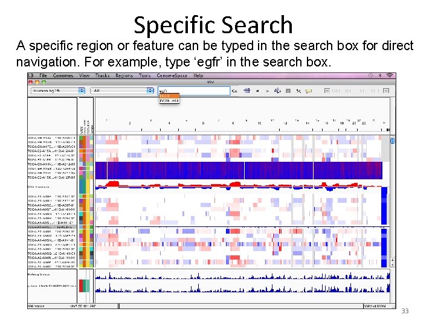Click the zoom in plus button
The width and height of the screenshot is (435, 326).
(x=386, y=91)
